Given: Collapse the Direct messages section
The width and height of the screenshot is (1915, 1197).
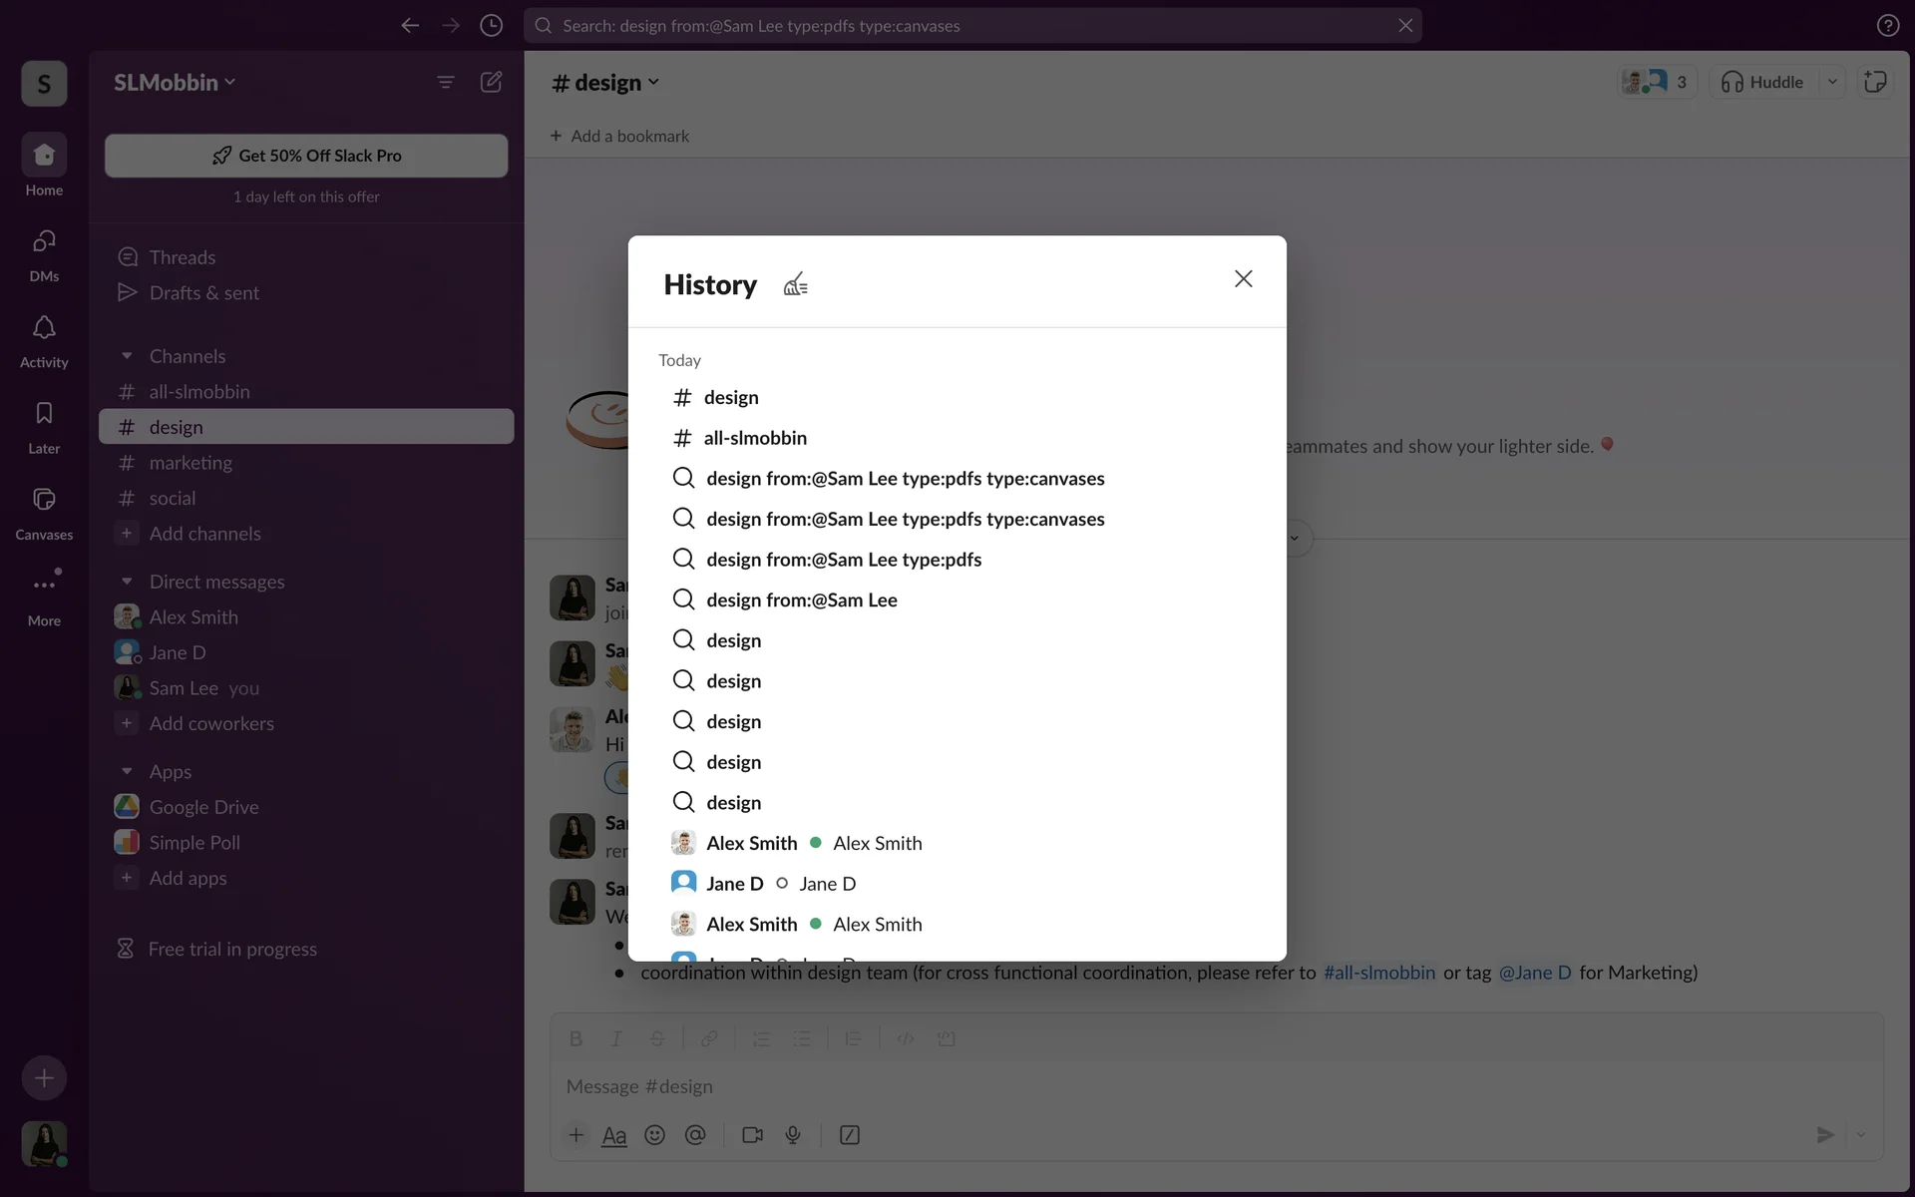Looking at the screenshot, I should coord(127,582).
